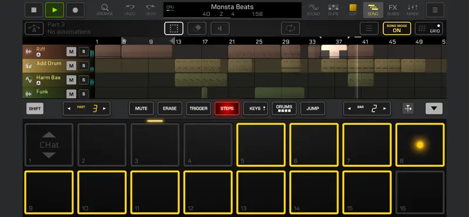This screenshot has height=217, width=469.
Task: Select next sound with CHat down arrow
Action: click(x=49, y=155)
